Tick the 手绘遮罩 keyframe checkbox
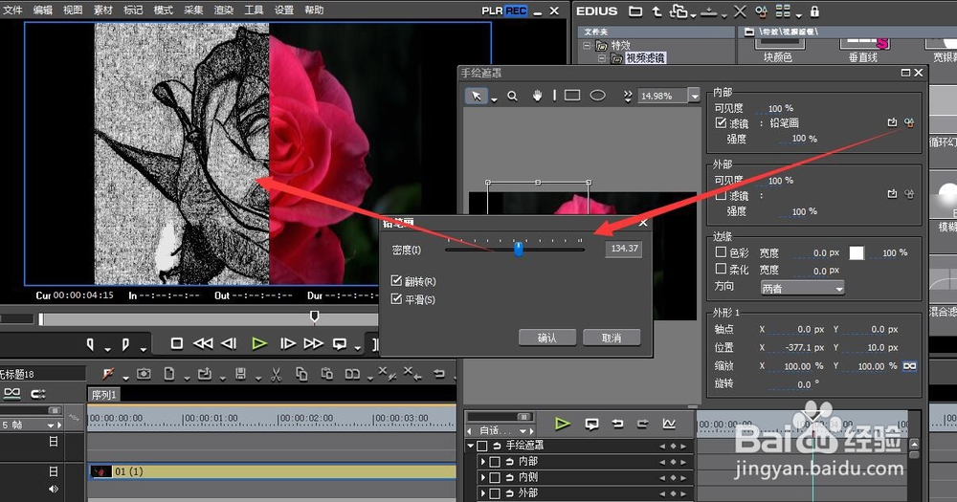Image resolution: width=957 pixels, height=502 pixels. 482,446
